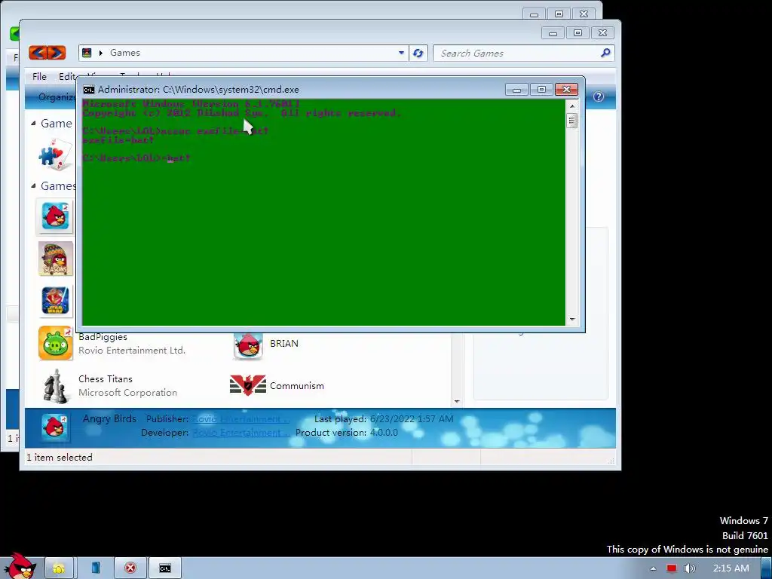772x579 pixels.
Task: Click the Games location icon in address bar
Action: tap(87, 53)
